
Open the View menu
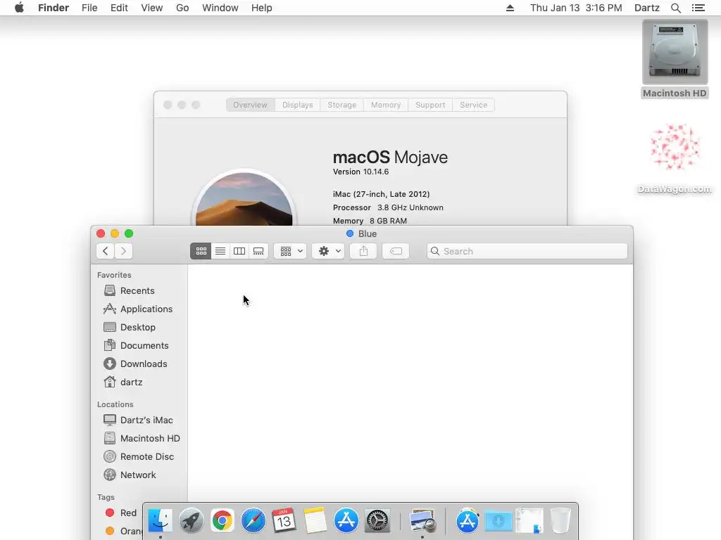point(152,8)
